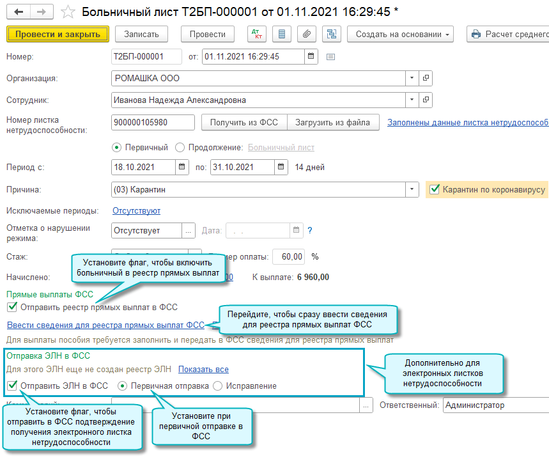
Task: Go forward with the right arrow button
Action: pos(42,12)
